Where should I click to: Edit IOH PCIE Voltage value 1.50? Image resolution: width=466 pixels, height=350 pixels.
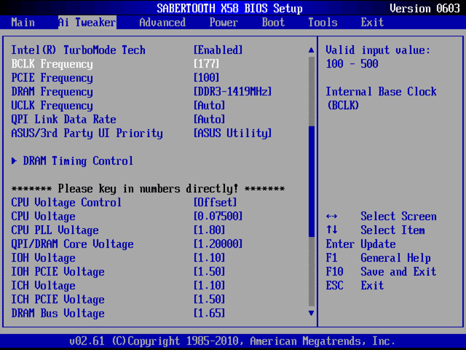[209, 272]
